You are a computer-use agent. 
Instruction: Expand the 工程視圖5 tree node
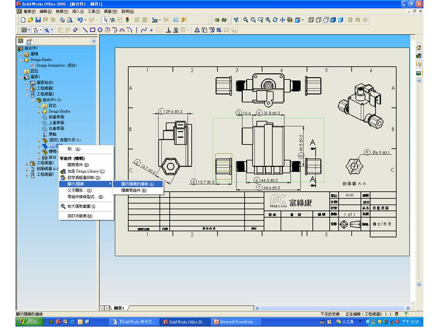[x=27, y=175]
